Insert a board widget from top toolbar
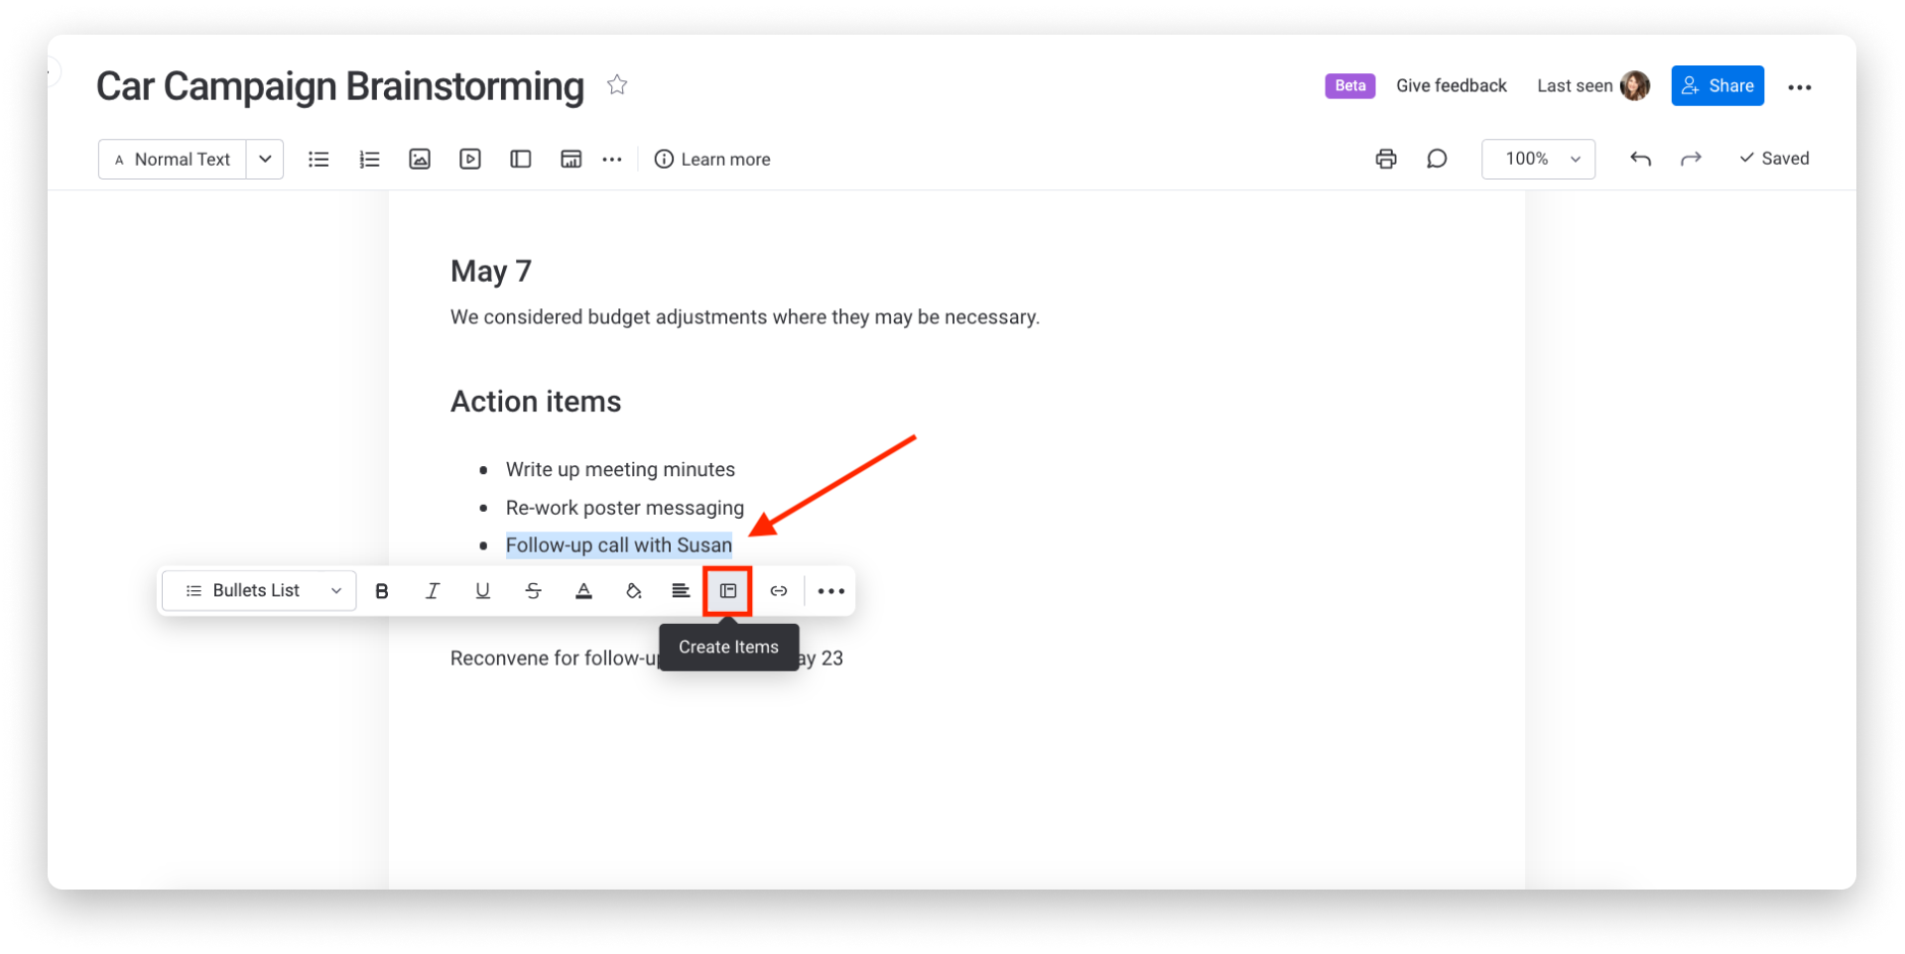Screen dimensions: 1905x954 point(571,159)
